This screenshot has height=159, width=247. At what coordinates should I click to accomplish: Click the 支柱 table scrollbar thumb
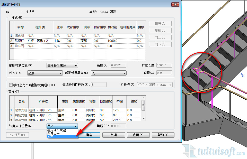(x=144, y=105)
